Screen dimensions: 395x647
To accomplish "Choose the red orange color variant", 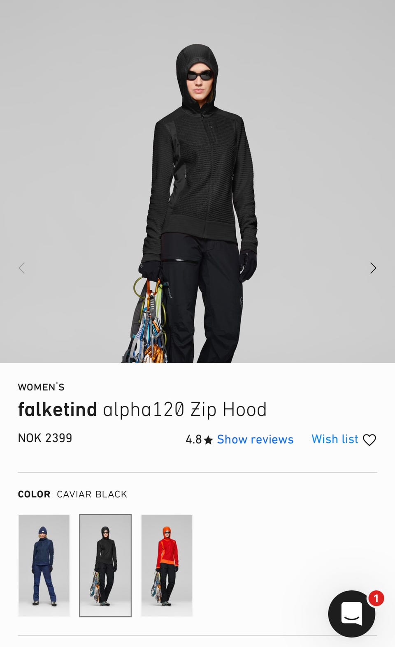I will [167, 566].
